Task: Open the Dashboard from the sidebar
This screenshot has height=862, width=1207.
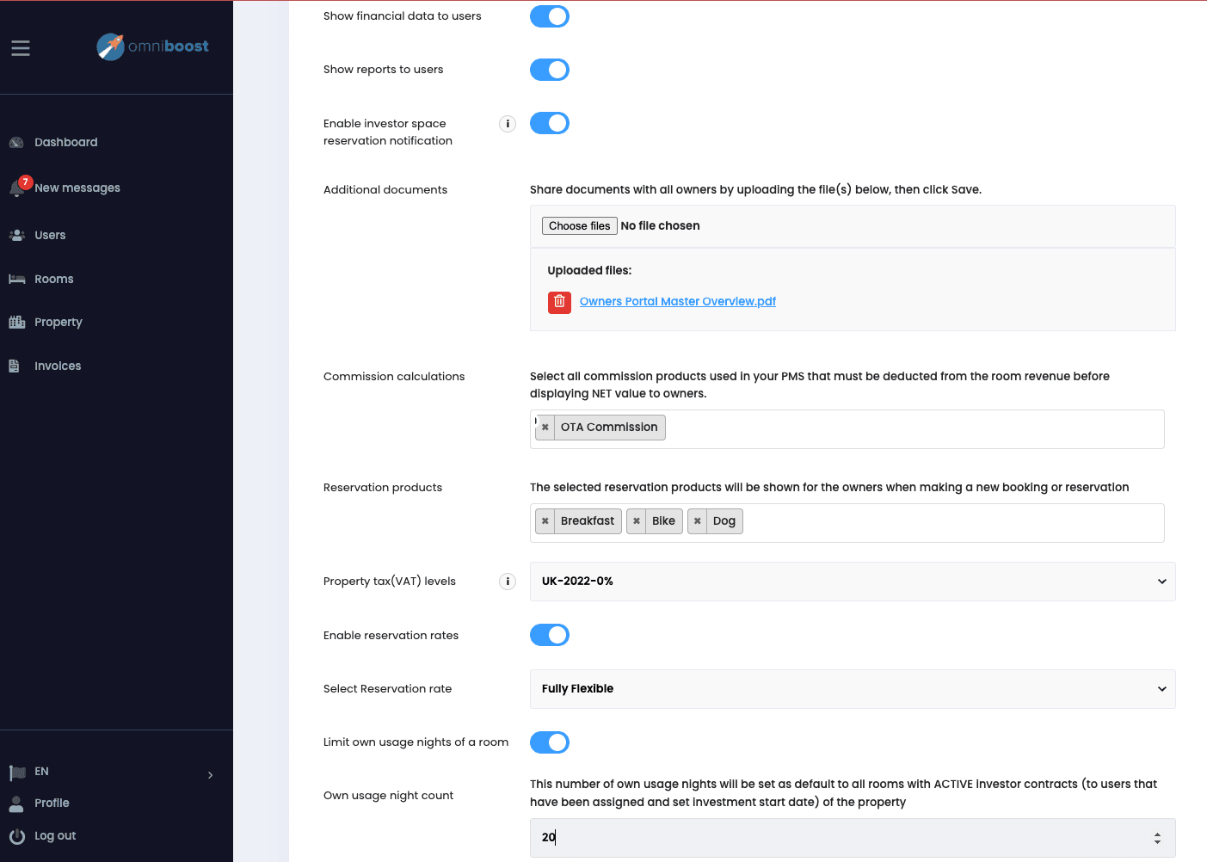Action: [65, 142]
